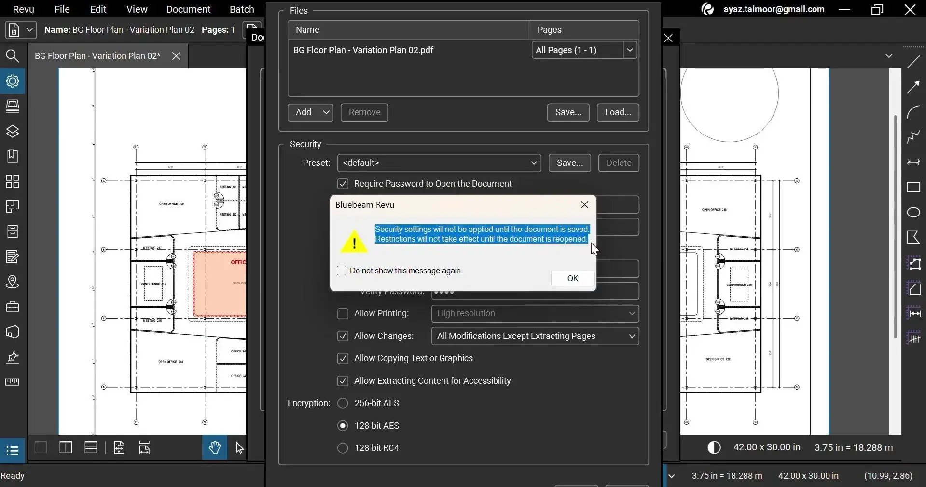Uncheck Require Password to Open the Document
Image resolution: width=926 pixels, height=487 pixels.
pos(343,184)
